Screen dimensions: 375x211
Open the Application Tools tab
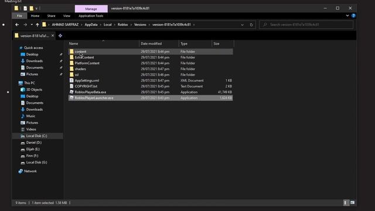coord(91,16)
